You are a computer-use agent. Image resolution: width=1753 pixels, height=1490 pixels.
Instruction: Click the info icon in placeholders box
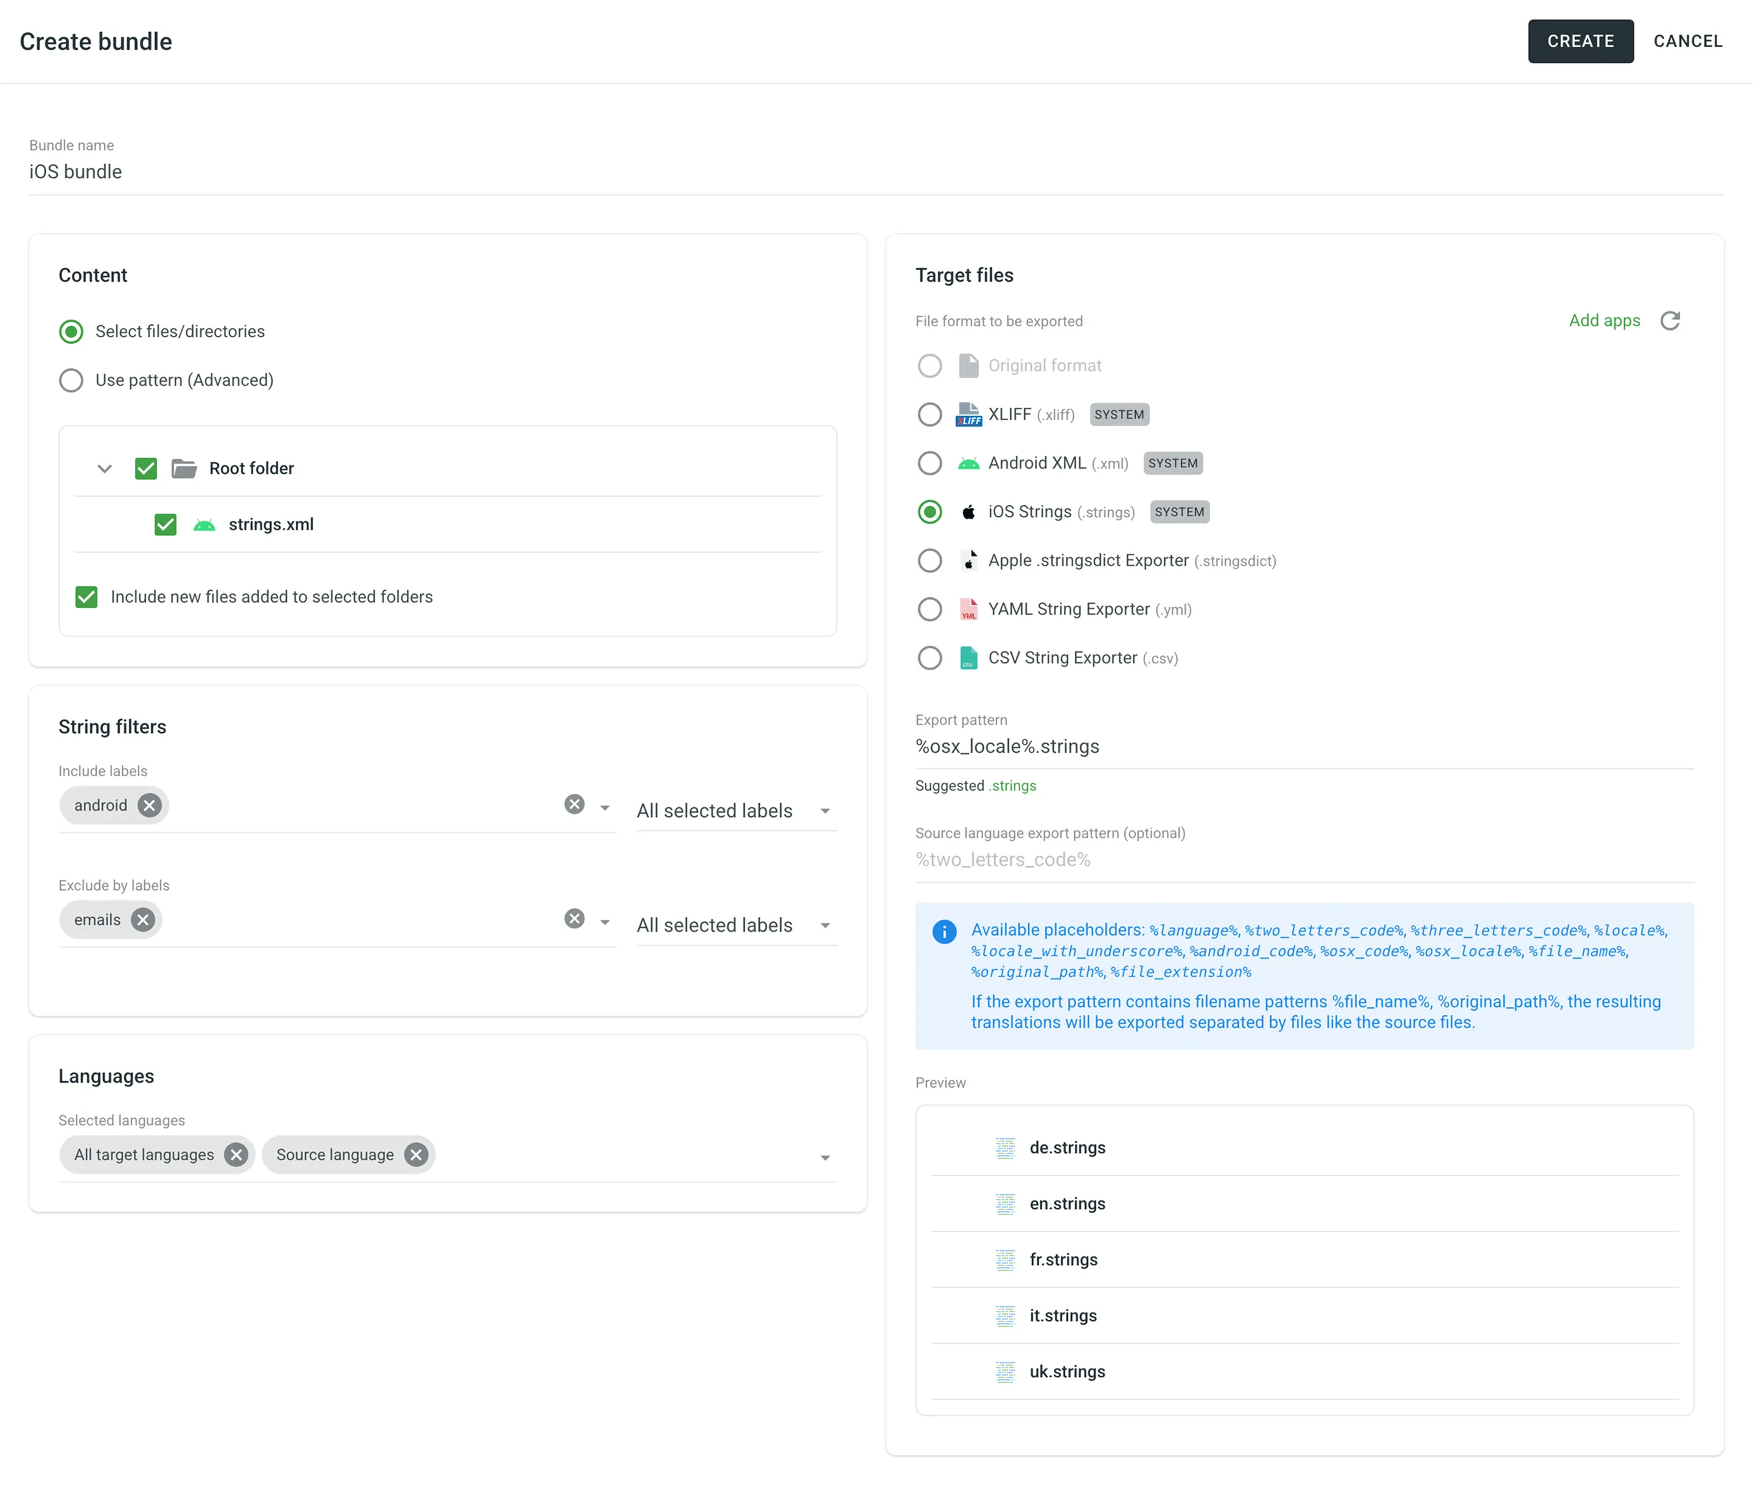[x=943, y=932]
